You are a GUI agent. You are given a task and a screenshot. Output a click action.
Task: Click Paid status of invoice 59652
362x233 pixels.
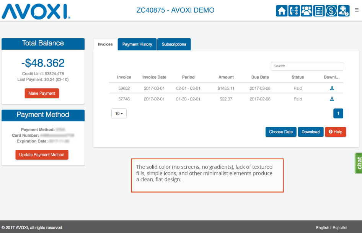(298, 88)
